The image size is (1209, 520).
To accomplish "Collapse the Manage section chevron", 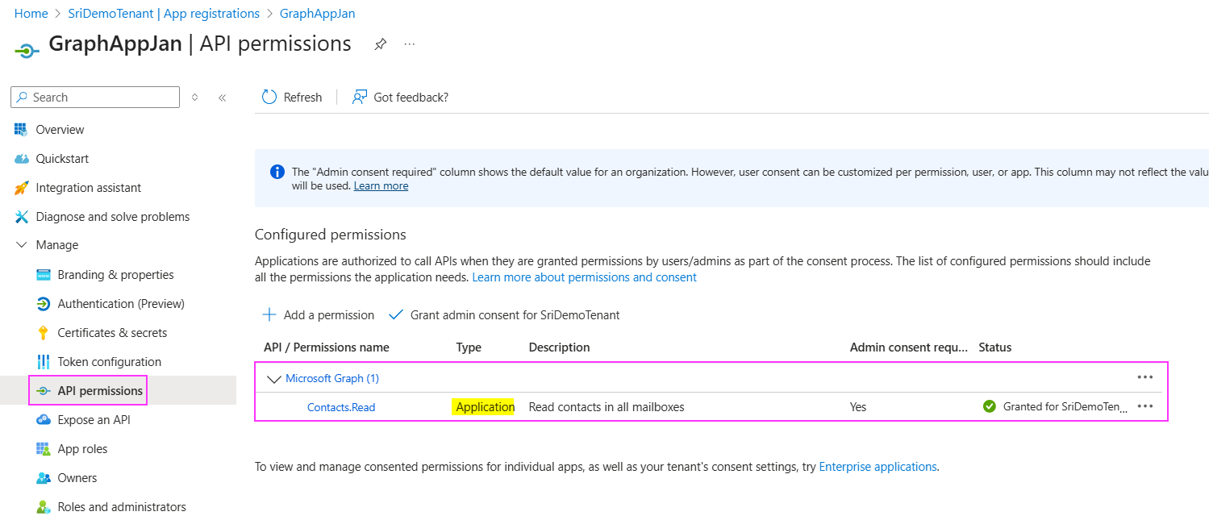I will click(x=22, y=245).
